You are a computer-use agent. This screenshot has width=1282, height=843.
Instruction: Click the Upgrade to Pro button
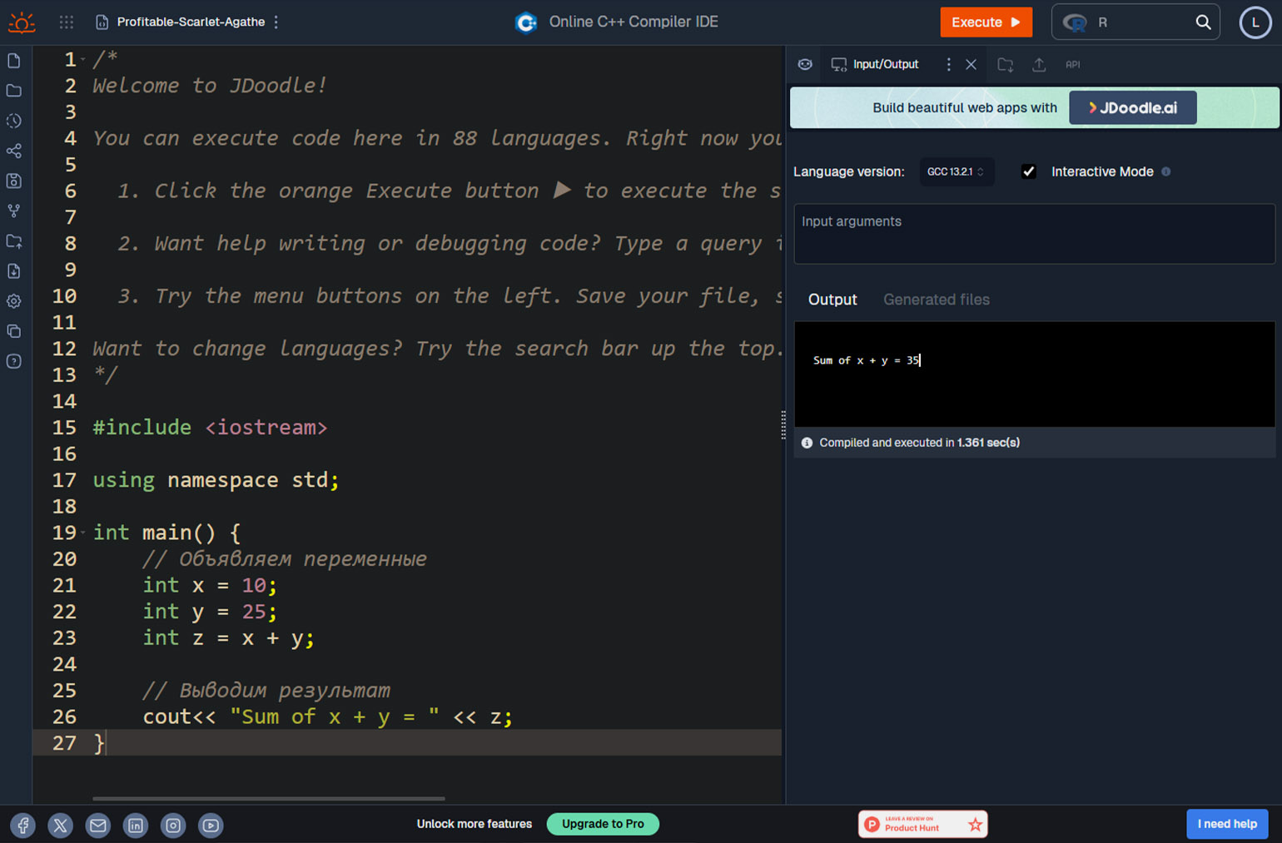(603, 824)
